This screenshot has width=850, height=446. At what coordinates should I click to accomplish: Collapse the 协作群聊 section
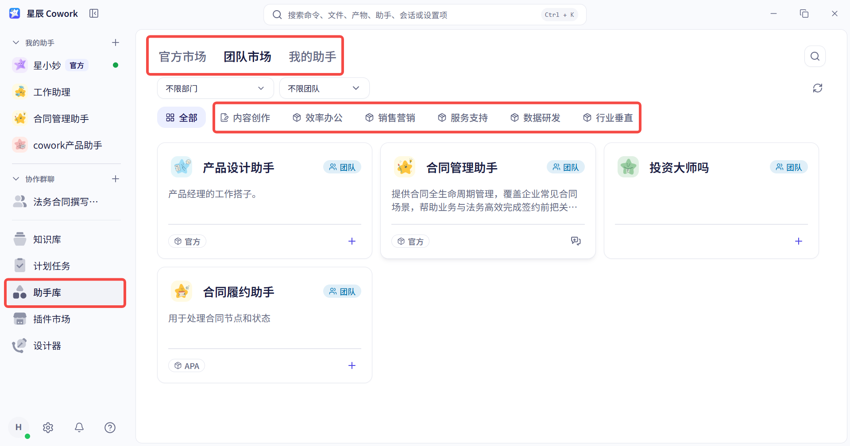(x=16, y=179)
